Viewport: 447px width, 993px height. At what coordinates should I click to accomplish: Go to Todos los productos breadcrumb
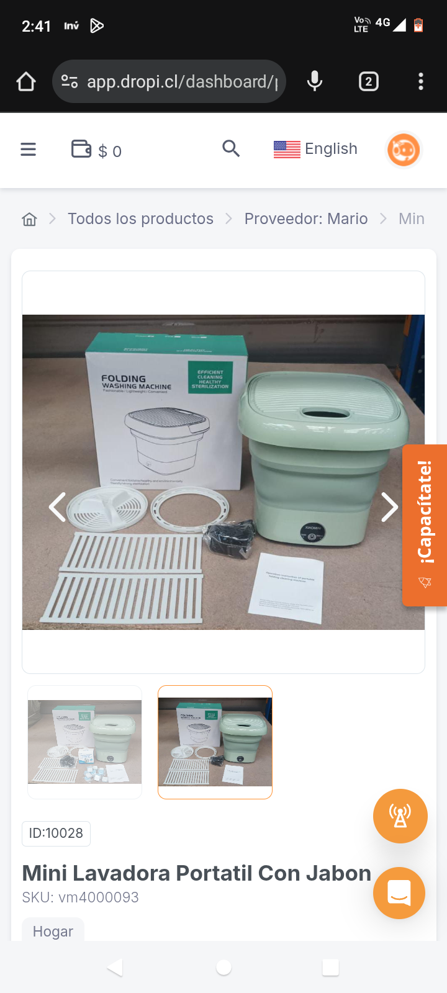coord(140,219)
